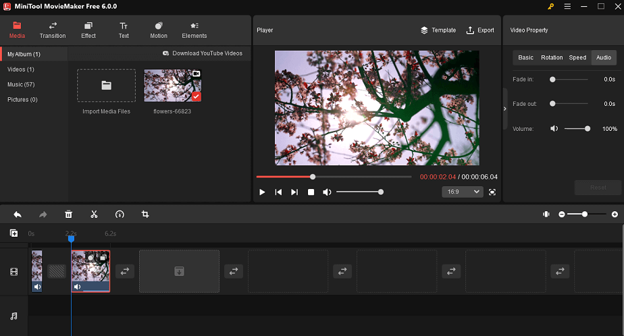
Task: Open the hamburger menu in title bar
Action: tap(567, 6)
